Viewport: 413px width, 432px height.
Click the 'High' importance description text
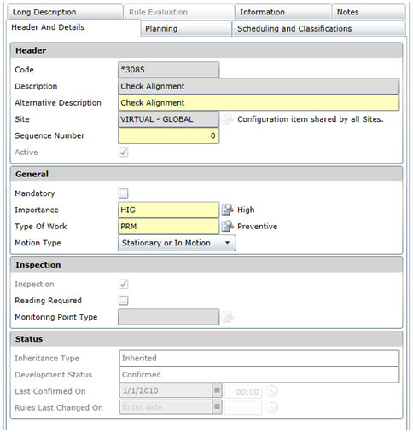tap(246, 210)
